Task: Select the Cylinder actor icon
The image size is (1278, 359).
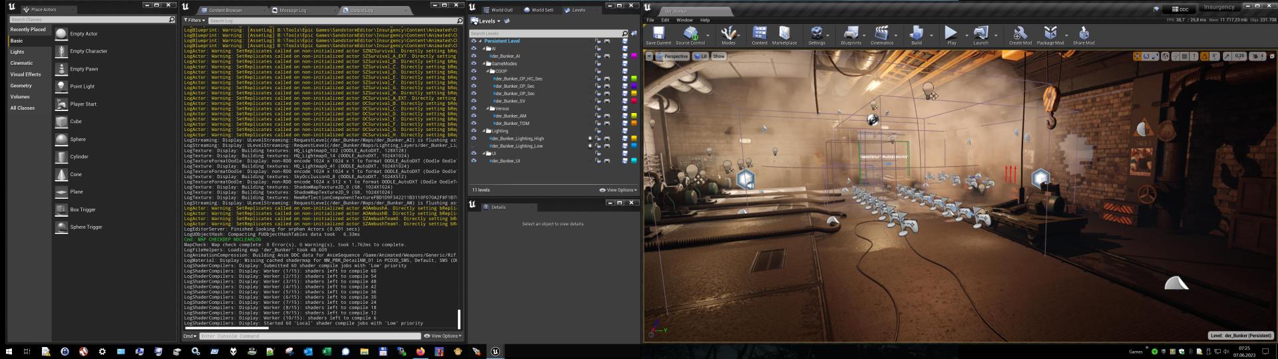Action: coord(61,157)
